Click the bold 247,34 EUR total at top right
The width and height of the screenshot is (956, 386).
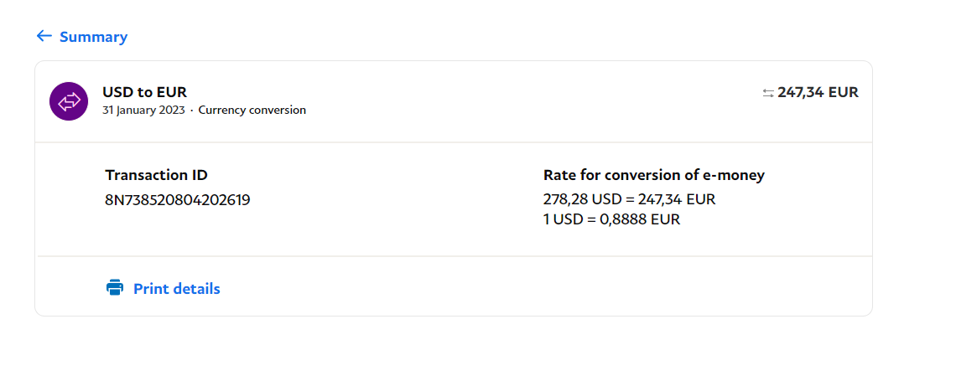tap(818, 92)
